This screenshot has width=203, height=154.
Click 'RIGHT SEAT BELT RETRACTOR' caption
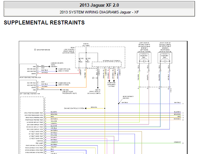(30, 78)
